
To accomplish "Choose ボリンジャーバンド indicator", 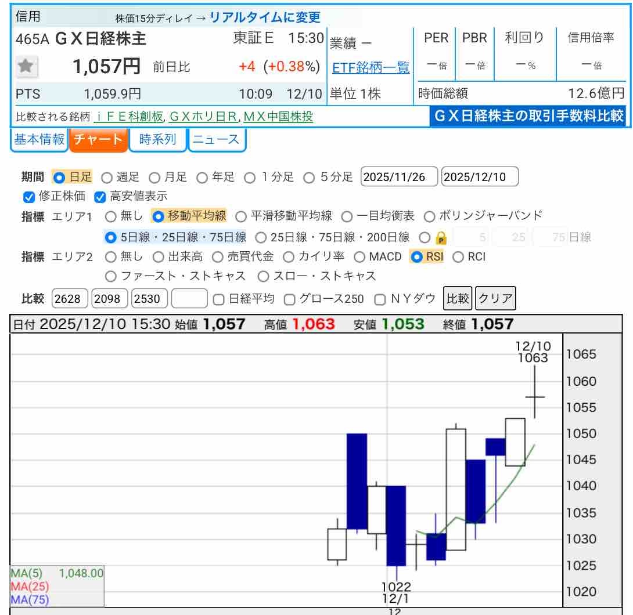I will coord(429,216).
